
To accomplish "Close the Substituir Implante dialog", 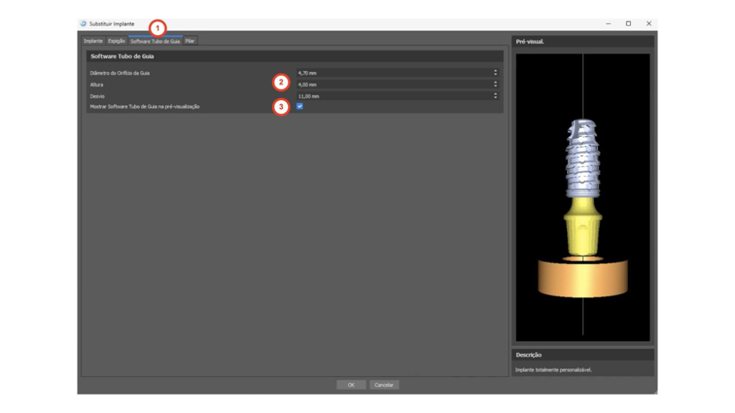I will (648, 24).
